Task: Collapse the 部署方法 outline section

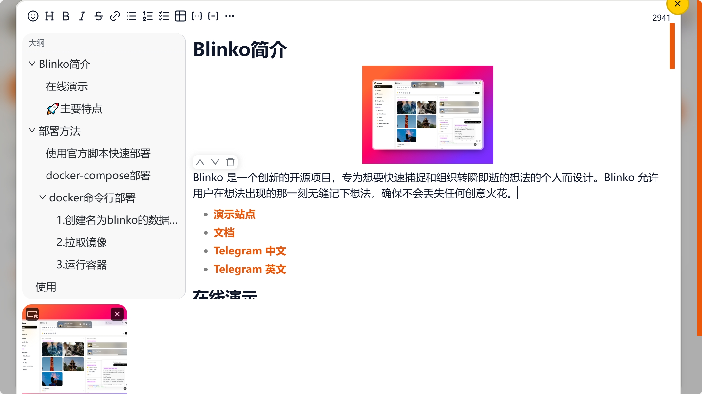Action: point(32,131)
